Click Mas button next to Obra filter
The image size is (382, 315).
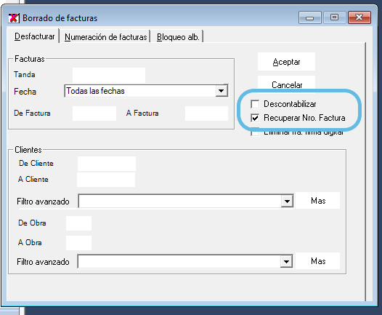317,261
